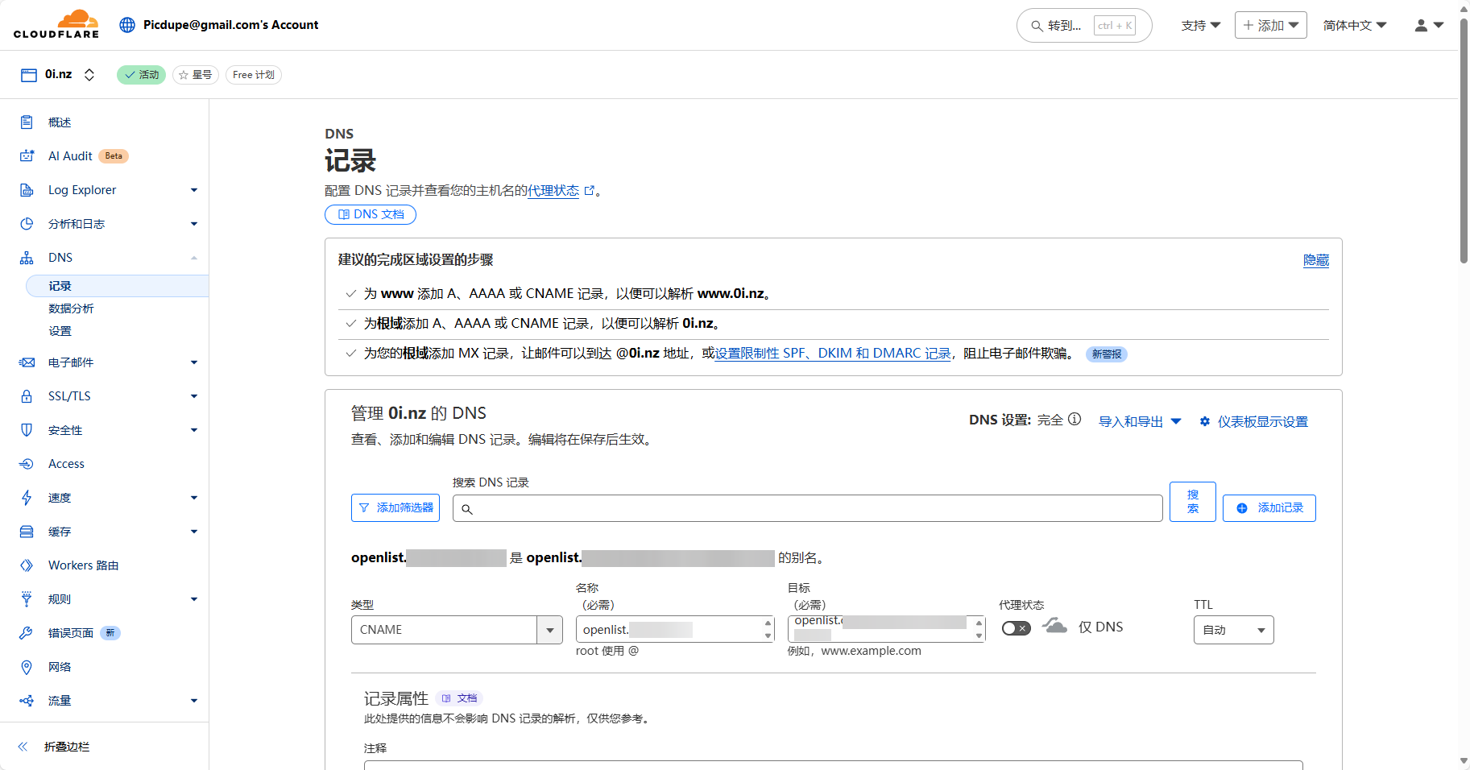Screen dimensions: 1470x770
Task: Click the 添加记录 button
Action: (x=1269, y=508)
